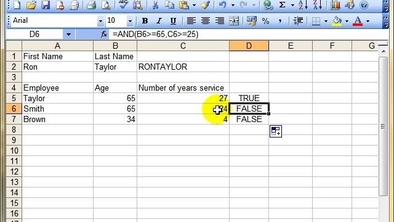
Task: Undo the last action
Action: point(223,5)
